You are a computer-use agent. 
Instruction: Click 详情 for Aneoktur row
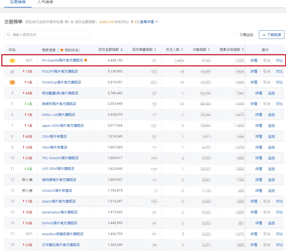tap(254, 234)
